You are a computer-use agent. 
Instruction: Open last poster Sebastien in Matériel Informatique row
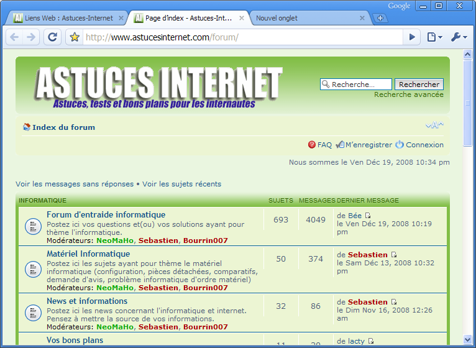[368, 255]
